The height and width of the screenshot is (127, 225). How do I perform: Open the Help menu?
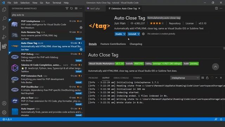[66, 3]
